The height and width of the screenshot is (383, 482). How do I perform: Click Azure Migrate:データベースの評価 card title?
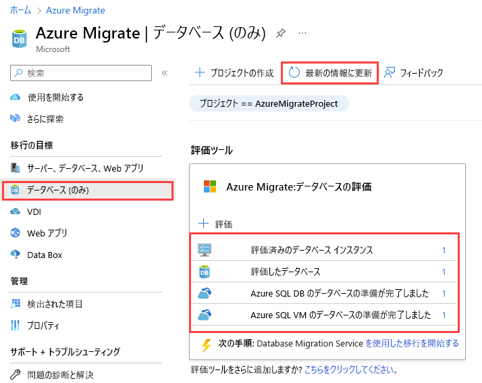click(x=299, y=186)
